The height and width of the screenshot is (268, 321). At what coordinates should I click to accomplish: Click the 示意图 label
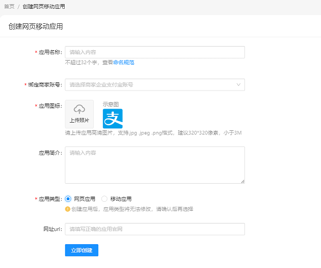[111, 104]
